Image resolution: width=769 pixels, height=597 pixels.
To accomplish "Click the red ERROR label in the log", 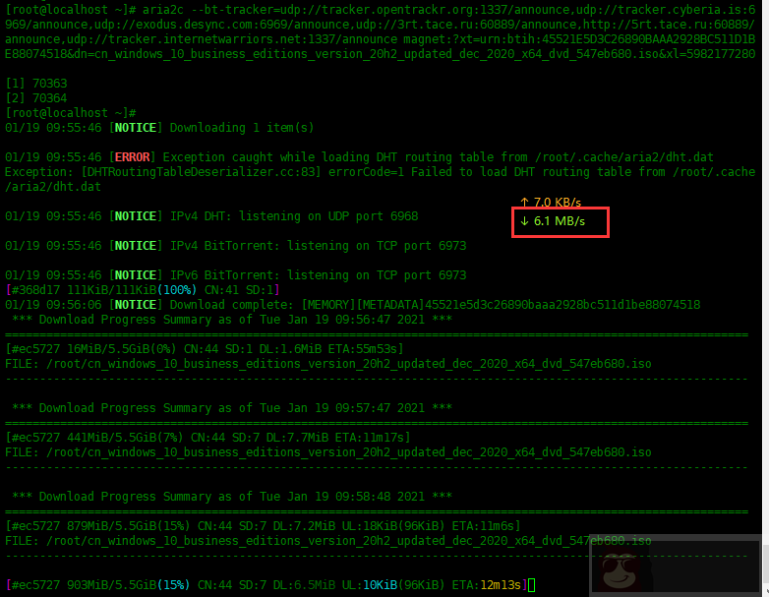I will click(132, 157).
